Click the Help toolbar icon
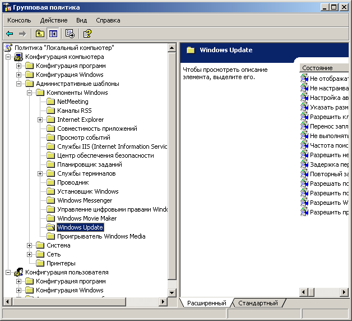This screenshot has height=321, width=352. click(87, 34)
